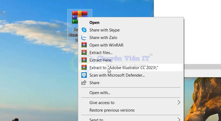The height and width of the screenshot is (121, 221).
Task: Click the WinRAR icon beside Open with WinRAR
Action: pyautogui.click(x=84, y=45)
